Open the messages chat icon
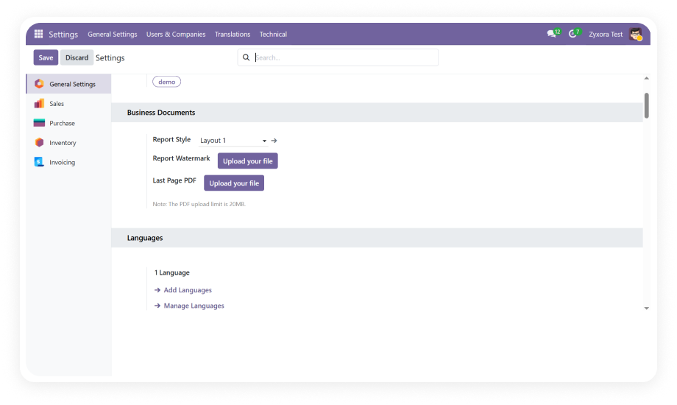Viewport: 677px width, 405px height. (551, 34)
